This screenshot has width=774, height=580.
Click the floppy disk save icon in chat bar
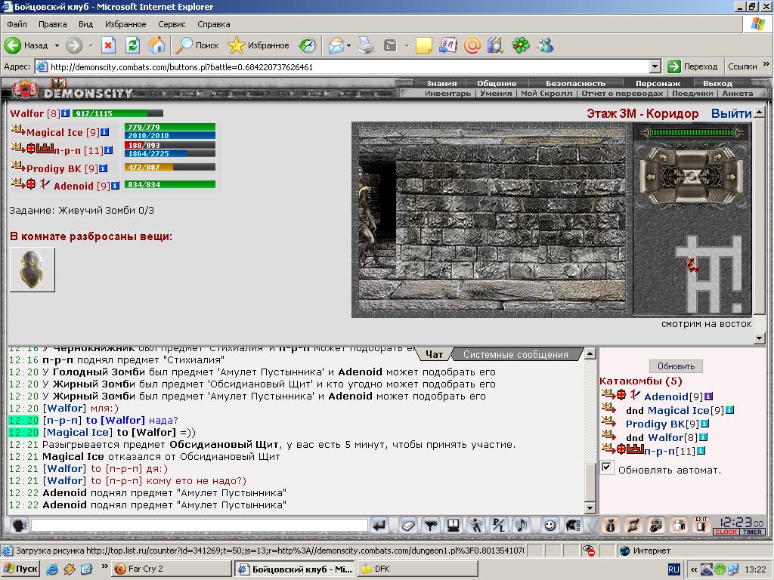[454, 526]
